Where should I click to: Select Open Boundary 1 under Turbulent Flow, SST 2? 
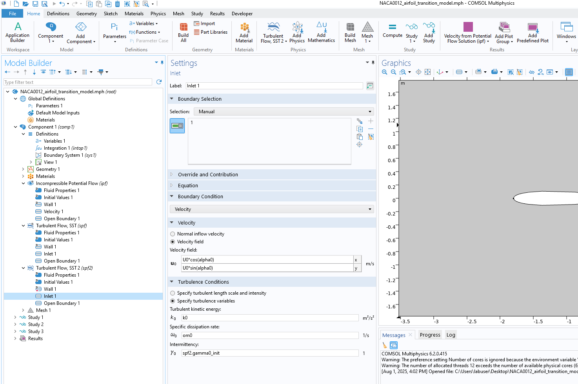click(62, 303)
